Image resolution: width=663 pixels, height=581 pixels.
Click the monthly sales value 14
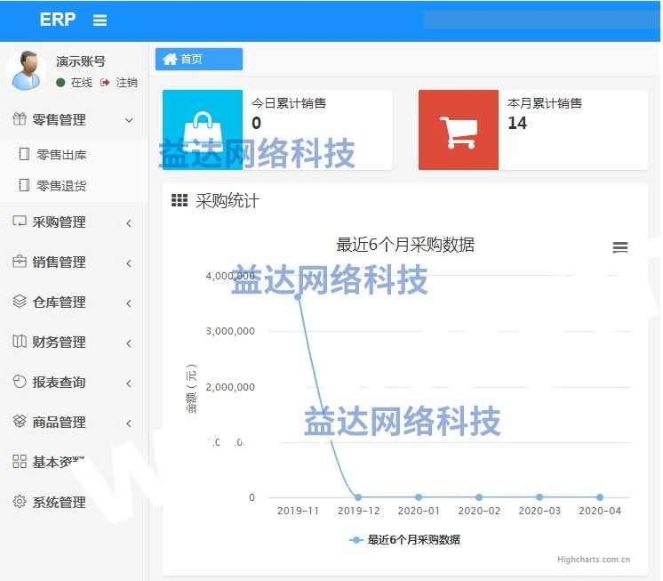(x=517, y=123)
